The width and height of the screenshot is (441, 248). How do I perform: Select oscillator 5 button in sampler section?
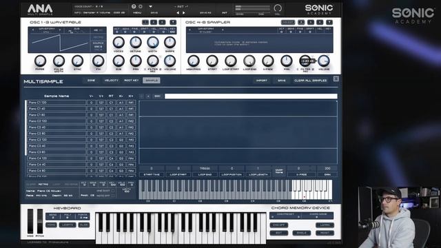coord(311,22)
